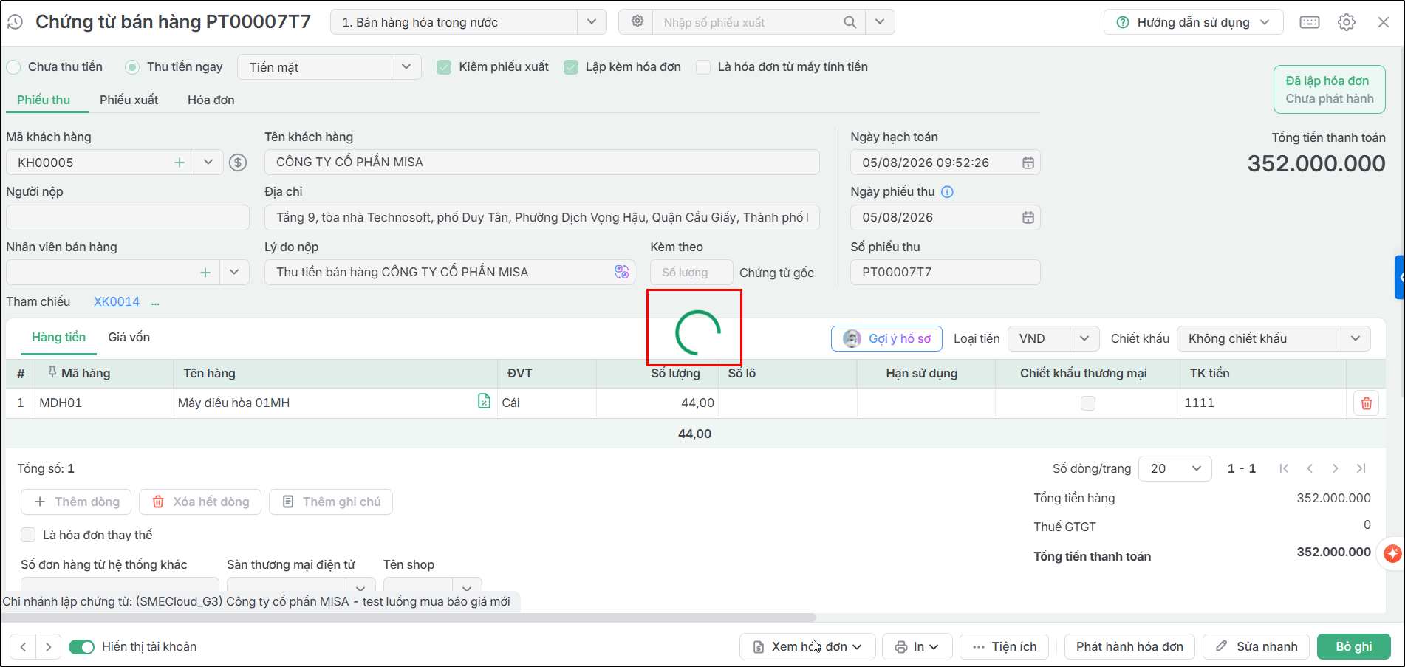This screenshot has height=667, width=1405.
Task: Select the Chưa thu tiền radio option
Action: pyautogui.click(x=14, y=67)
